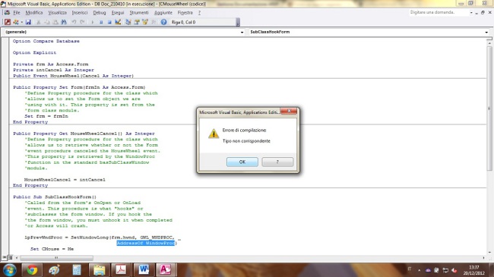494x277 pixels.
Task: Click the Cut toolbar icon
Action: [x=39, y=22]
